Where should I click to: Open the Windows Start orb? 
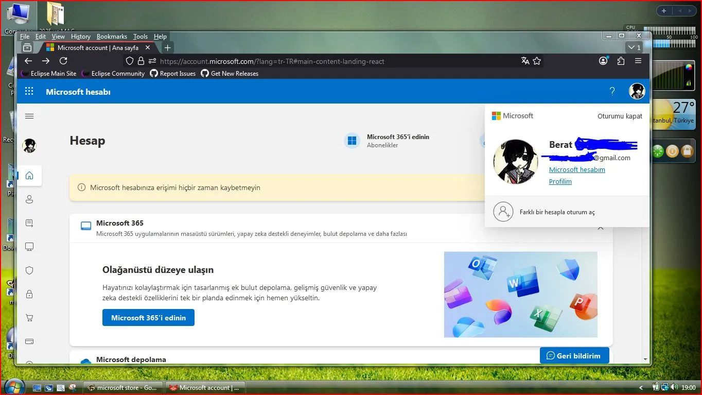coord(13,386)
